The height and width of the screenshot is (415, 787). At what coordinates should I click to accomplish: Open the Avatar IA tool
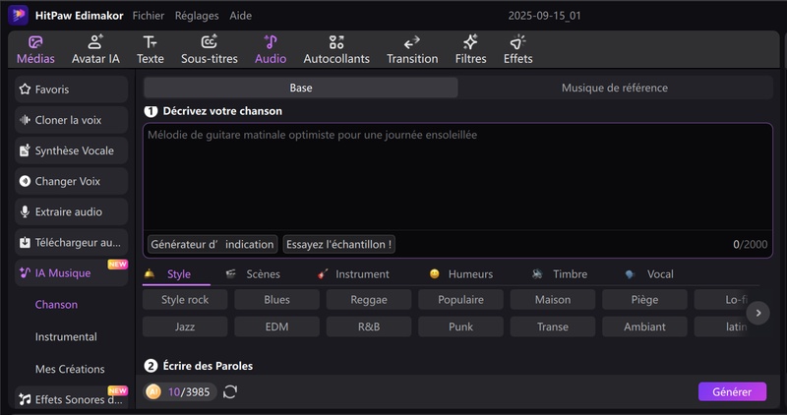pos(95,42)
